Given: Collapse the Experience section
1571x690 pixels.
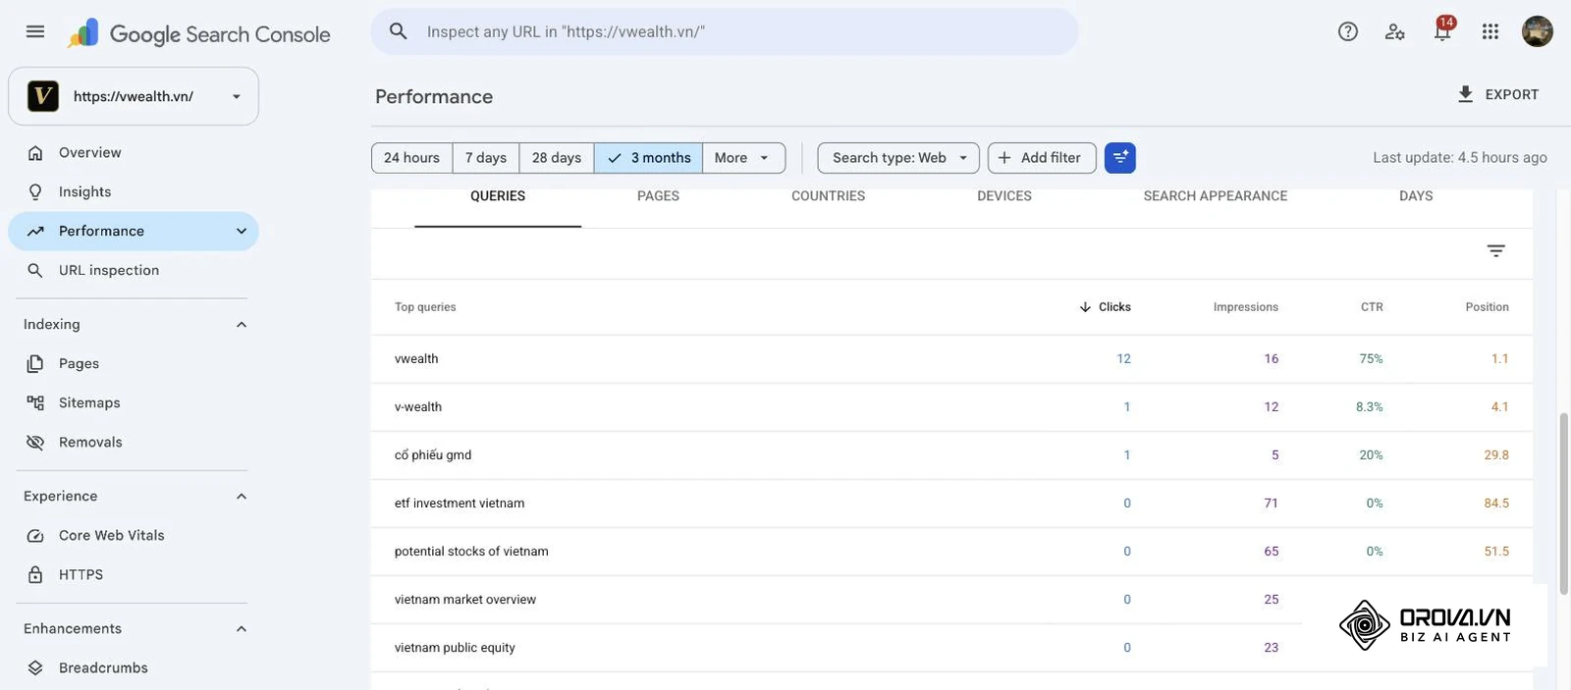Looking at the screenshot, I should coord(242,497).
